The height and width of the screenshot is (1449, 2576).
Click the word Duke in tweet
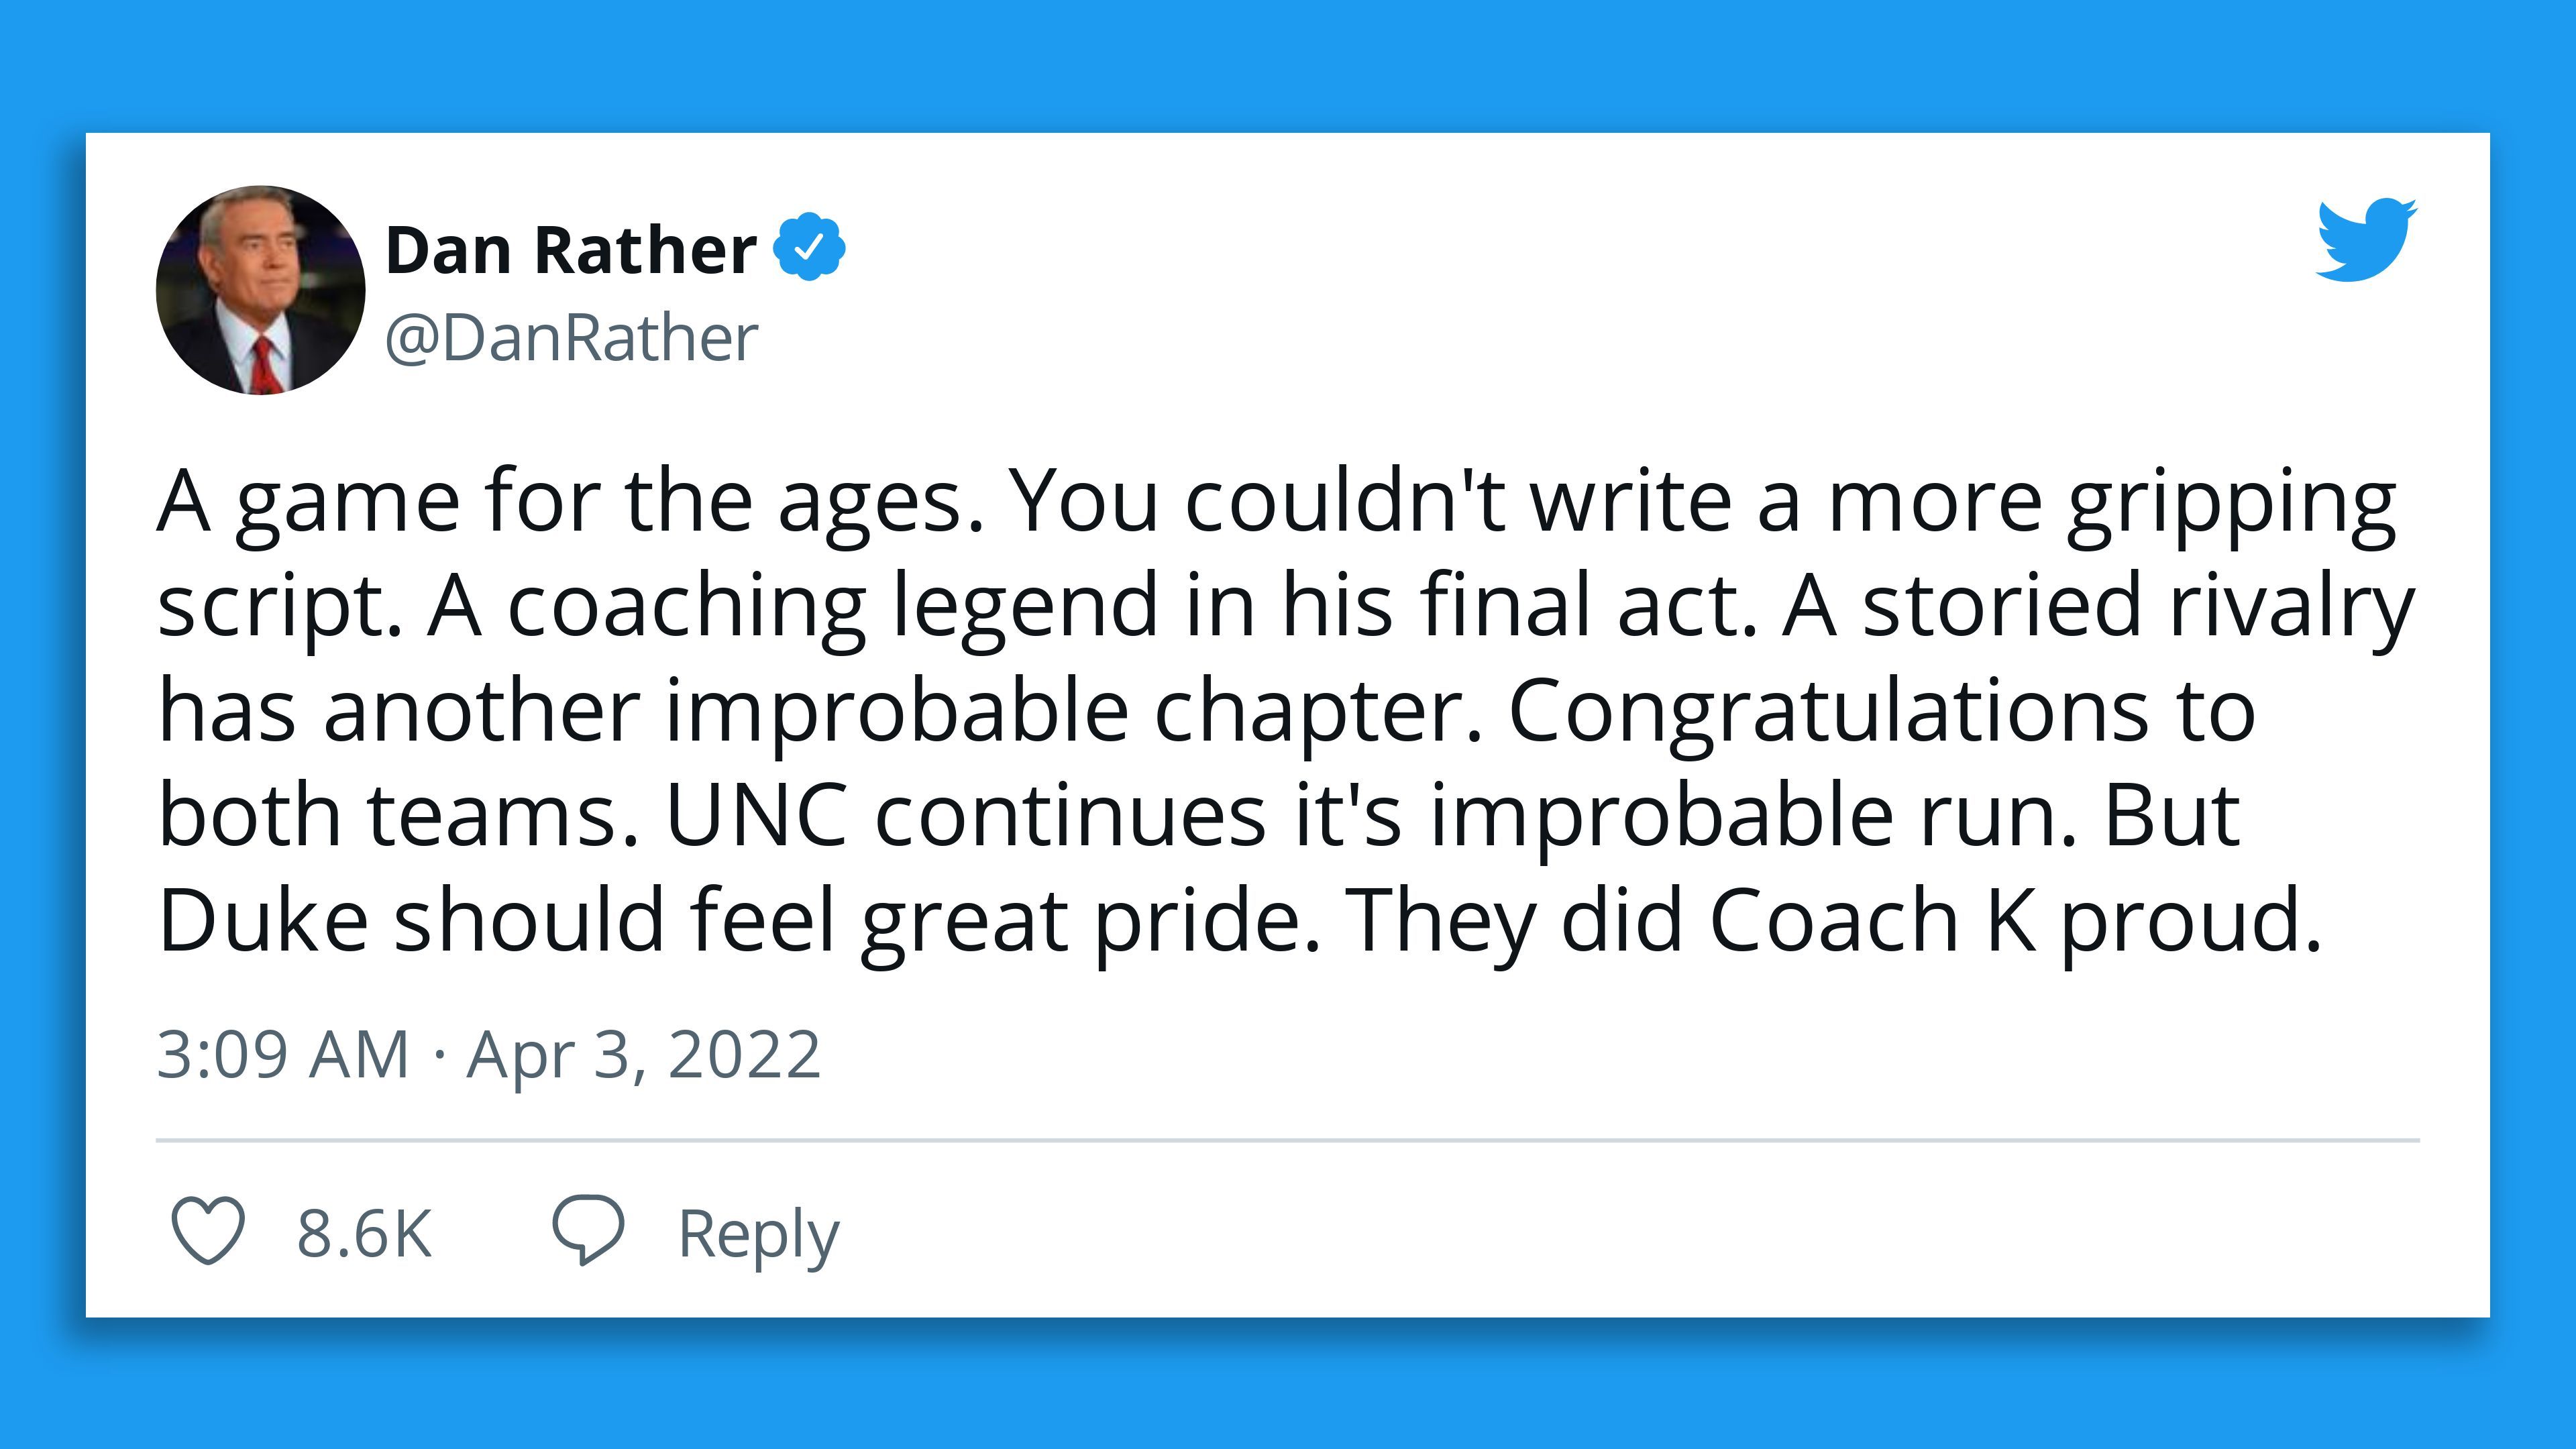[x=263, y=921]
